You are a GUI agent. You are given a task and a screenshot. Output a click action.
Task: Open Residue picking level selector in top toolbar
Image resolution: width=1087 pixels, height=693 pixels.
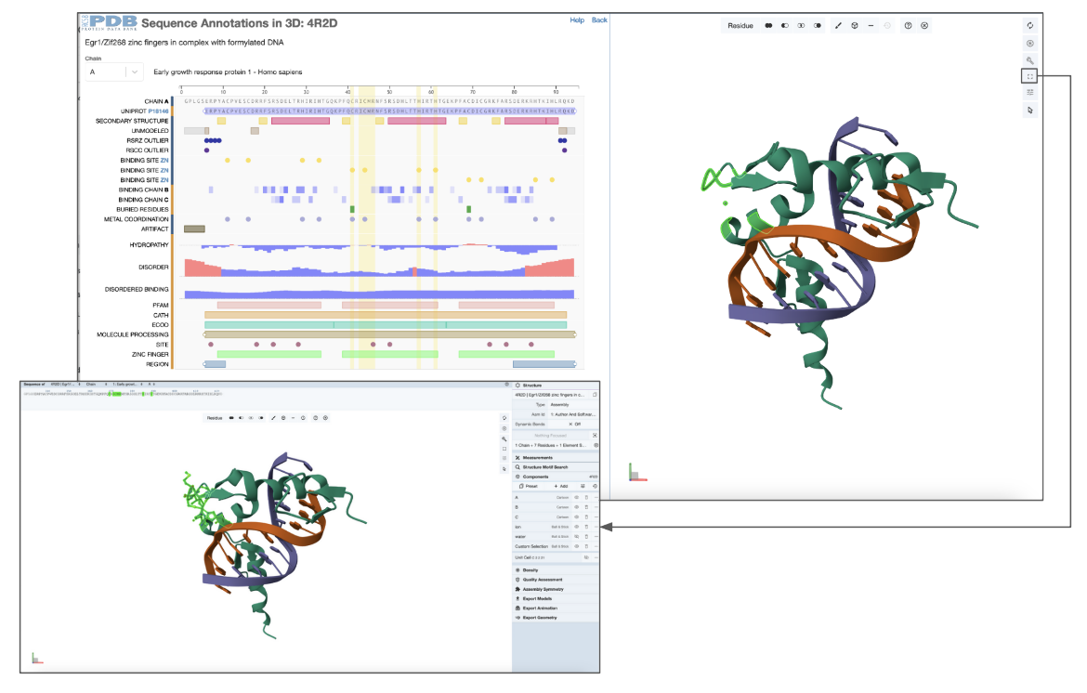pyautogui.click(x=740, y=25)
